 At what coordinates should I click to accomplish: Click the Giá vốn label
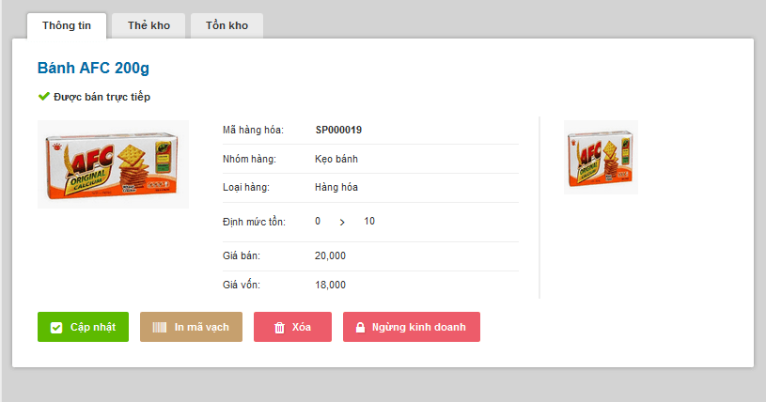click(x=242, y=285)
